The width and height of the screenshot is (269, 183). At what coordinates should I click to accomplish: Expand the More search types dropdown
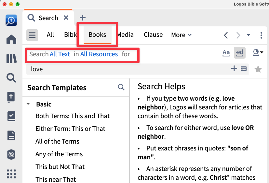pos(181,35)
